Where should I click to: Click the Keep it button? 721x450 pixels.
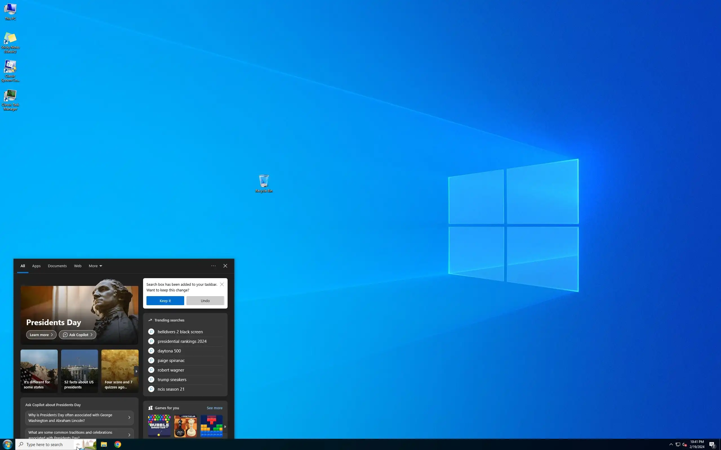(x=165, y=301)
